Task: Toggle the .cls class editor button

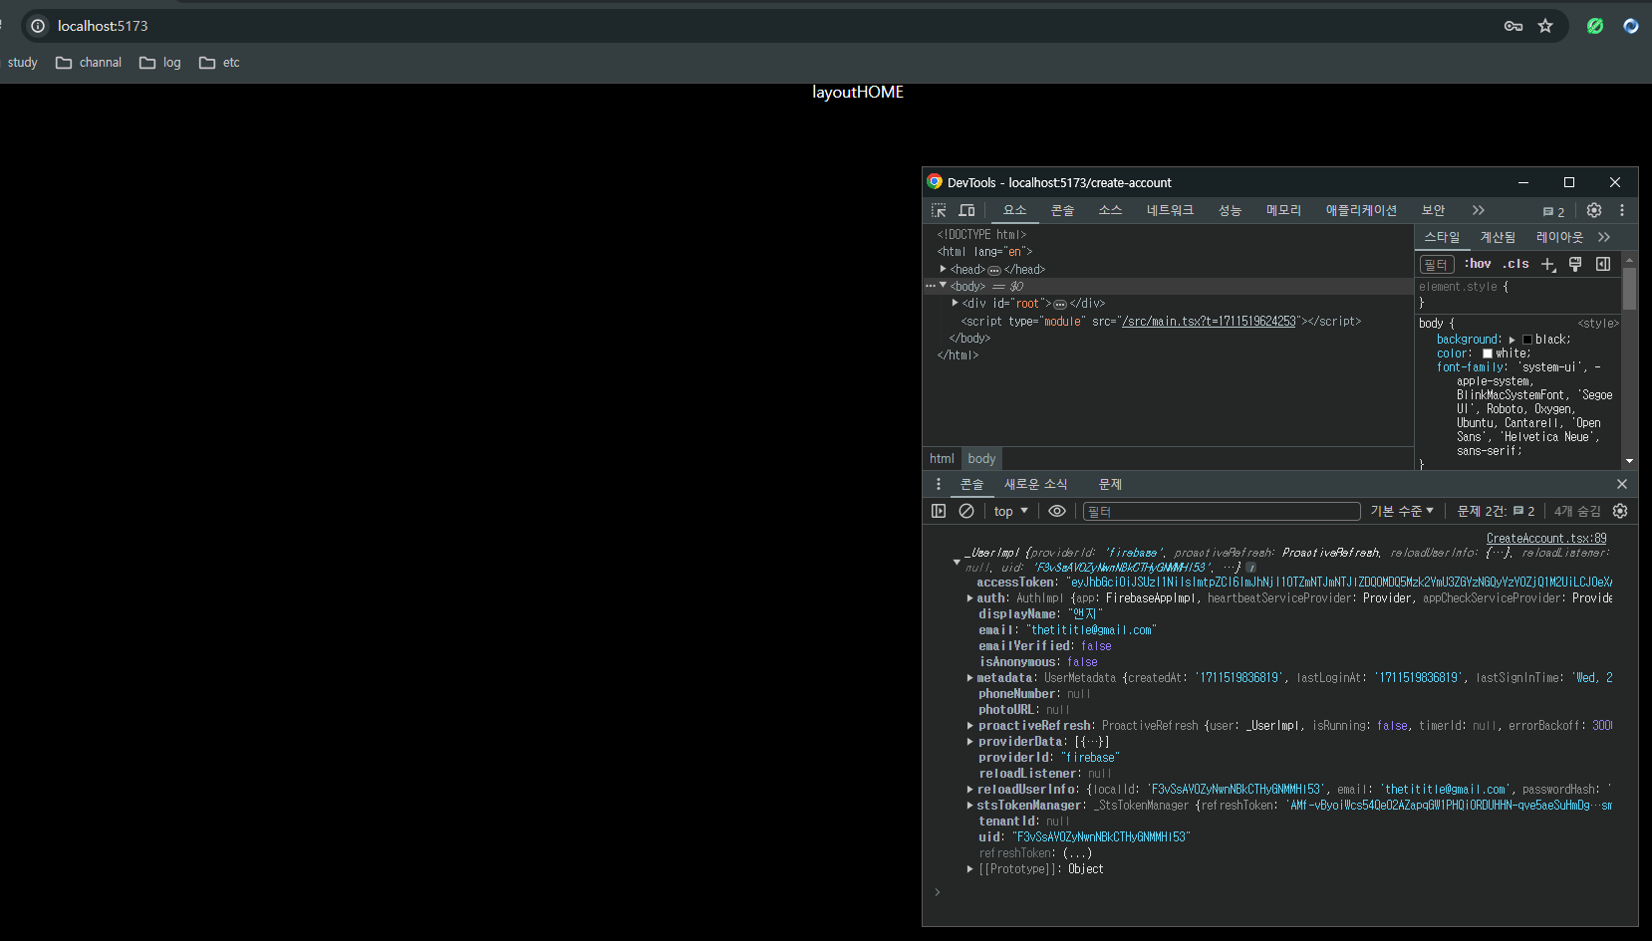Action: [x=1515, y=264]
